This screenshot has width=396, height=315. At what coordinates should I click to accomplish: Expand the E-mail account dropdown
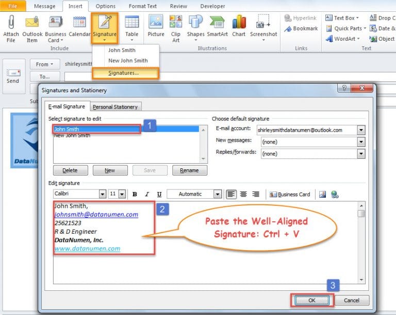point(361,130)
